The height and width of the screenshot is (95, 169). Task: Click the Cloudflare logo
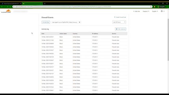pyautogui.click(x=6, y=11)
